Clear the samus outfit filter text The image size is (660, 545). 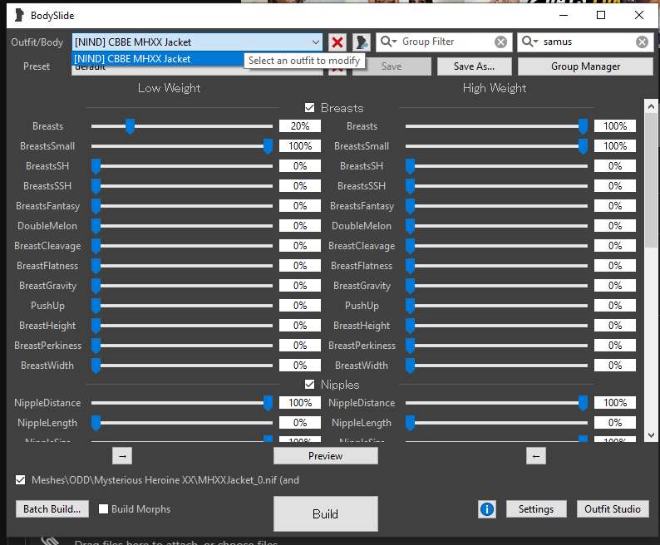(642, 42)
